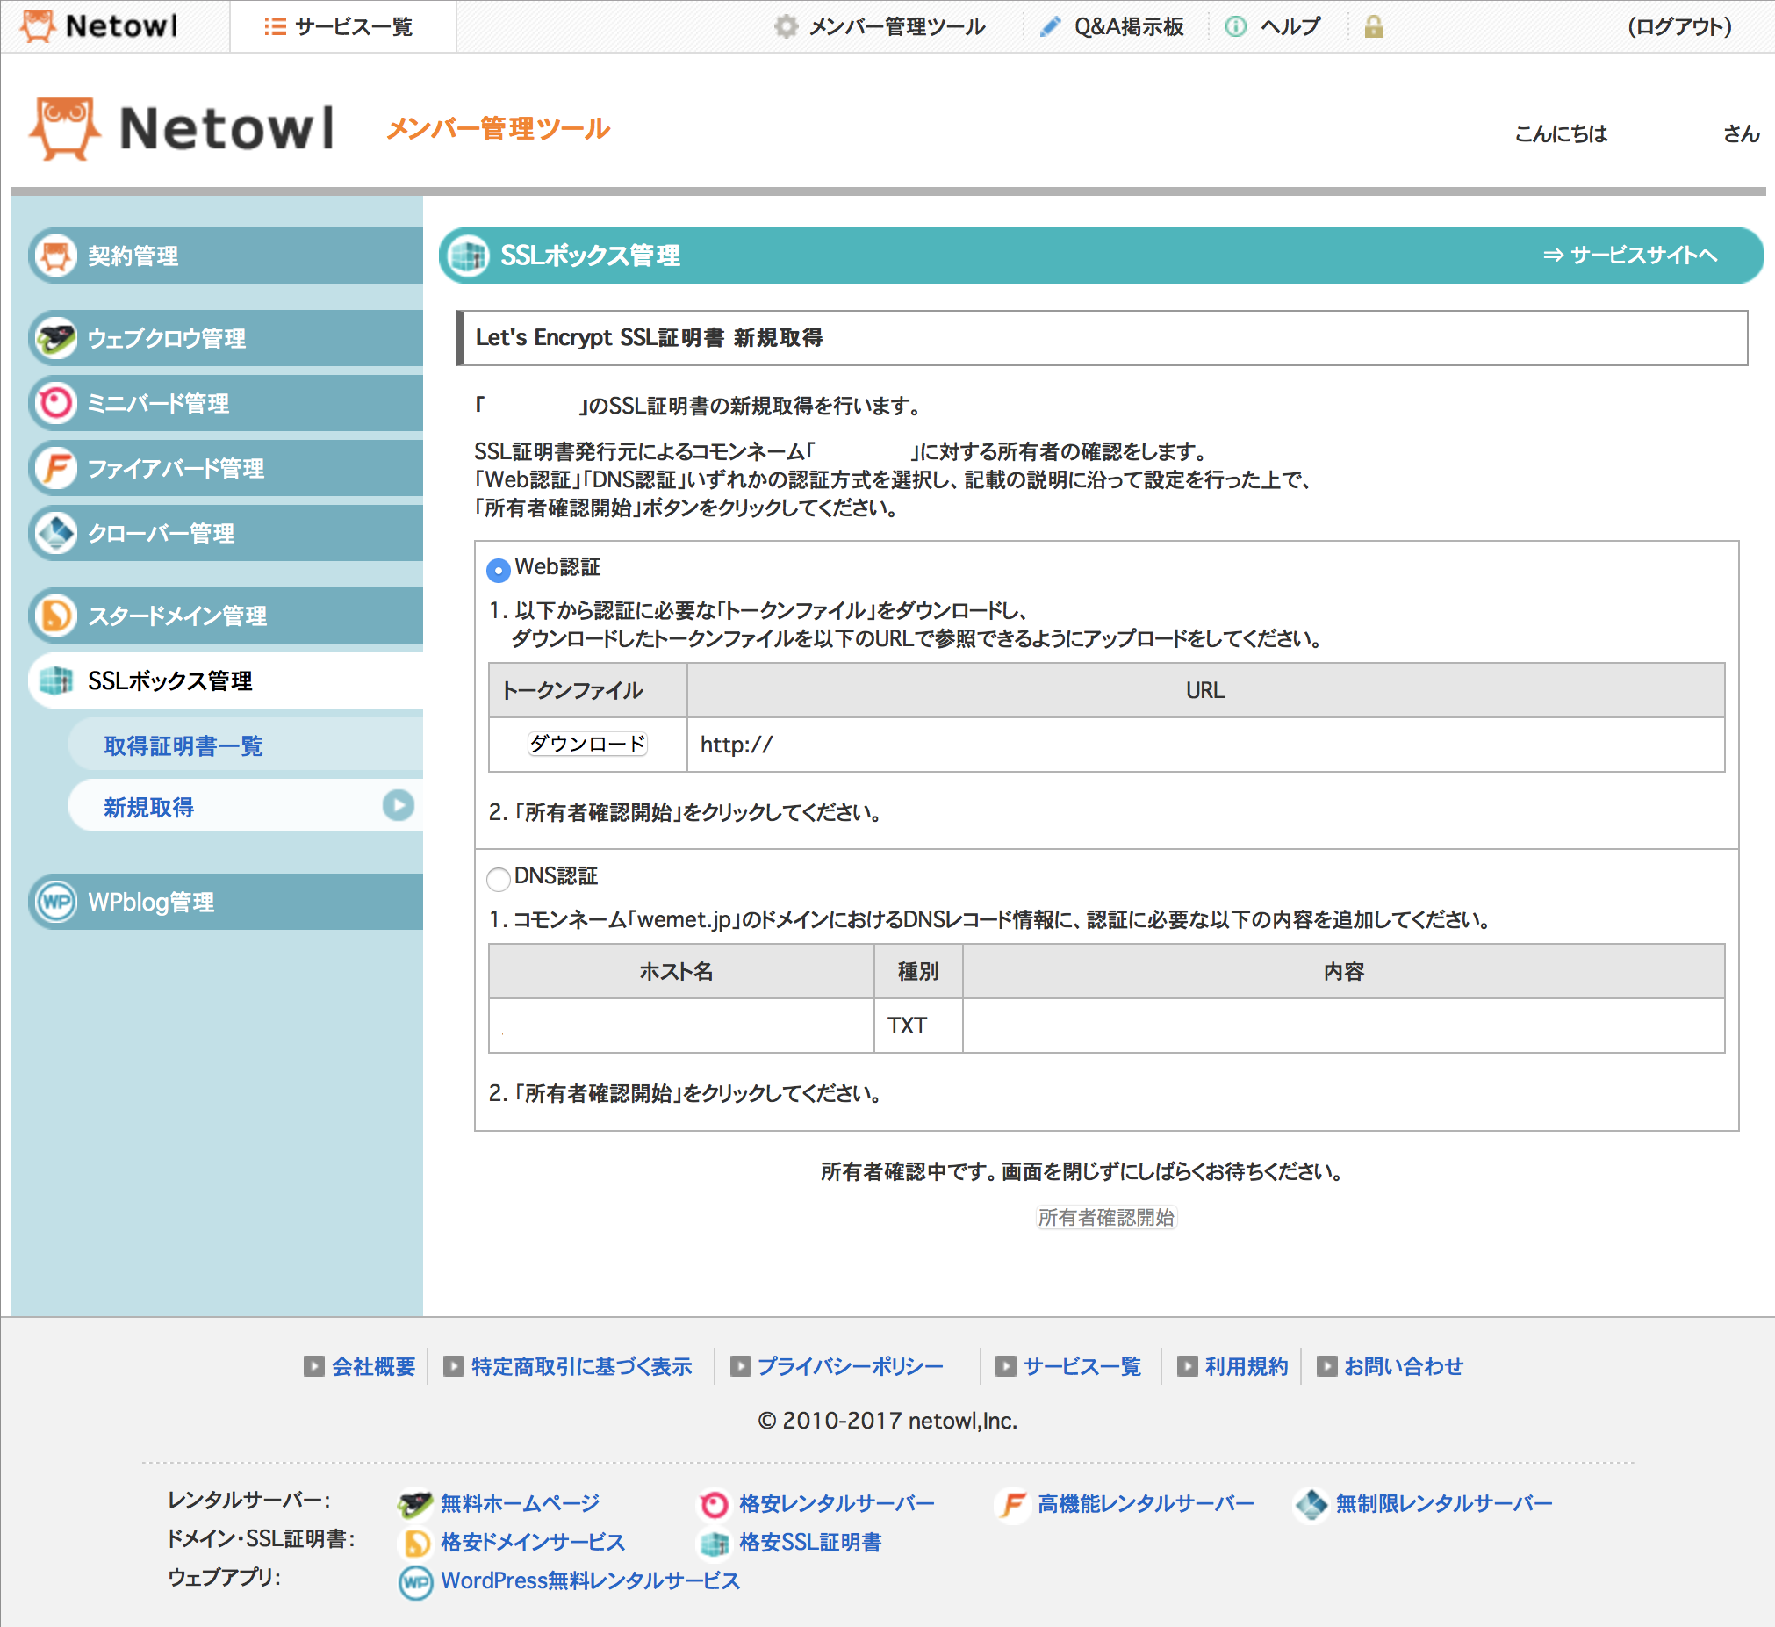Click the 所有者確認開始 button

(1106, 1218)
